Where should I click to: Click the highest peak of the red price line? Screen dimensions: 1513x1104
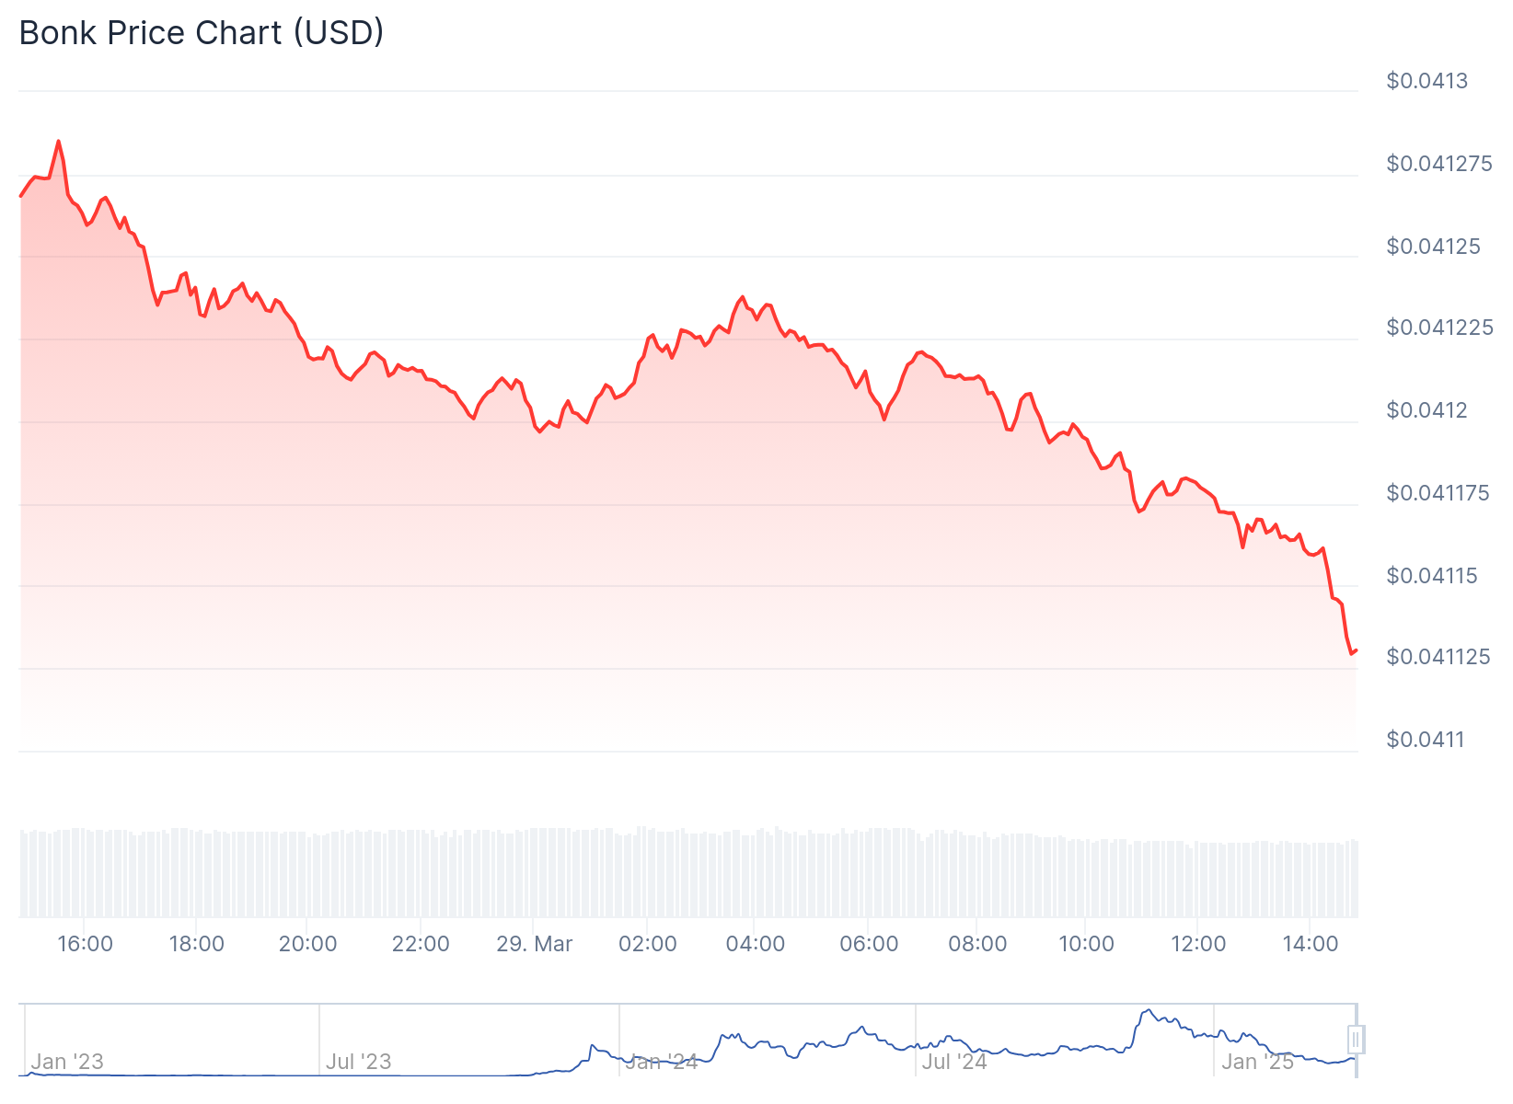(x=58, y=142)
